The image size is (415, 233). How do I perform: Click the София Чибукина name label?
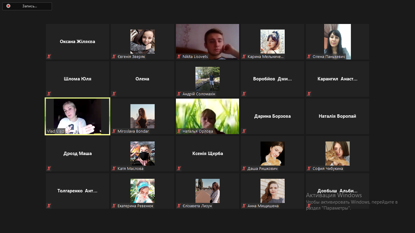point(328,169)
